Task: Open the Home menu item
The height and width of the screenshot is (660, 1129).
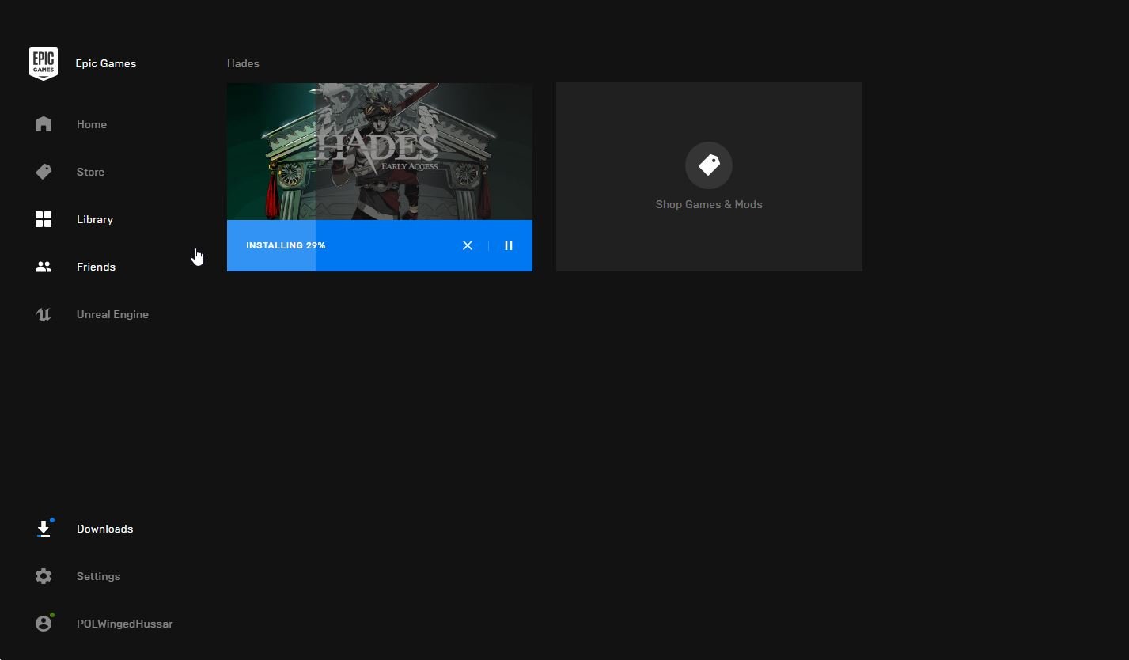Action: click(x=92, y=124)
